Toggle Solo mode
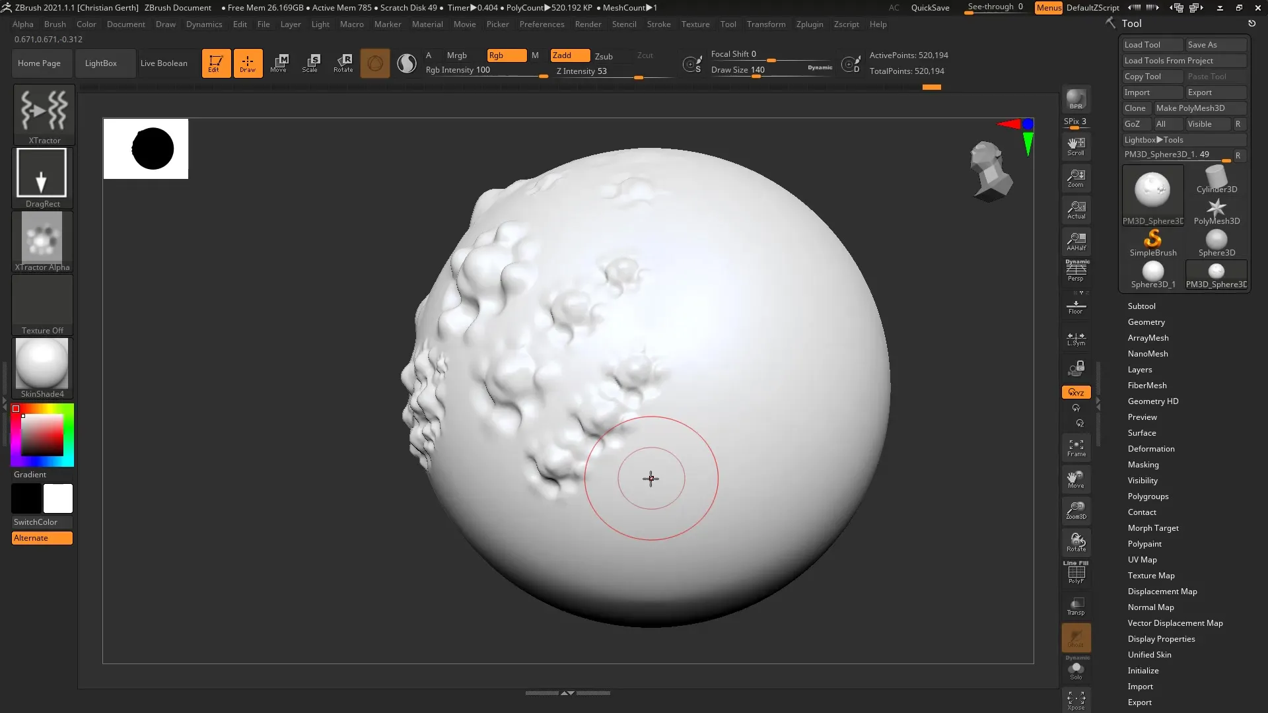Image resolution: width=1268 pixels, height=713 pixels. coord(1076,669)
